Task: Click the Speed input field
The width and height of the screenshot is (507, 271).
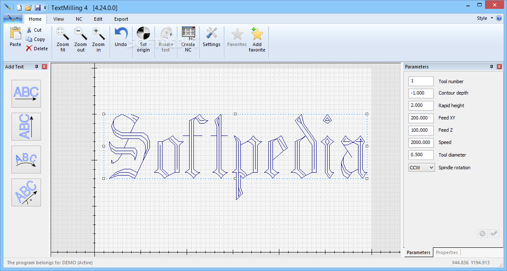Action: (421, 142)
